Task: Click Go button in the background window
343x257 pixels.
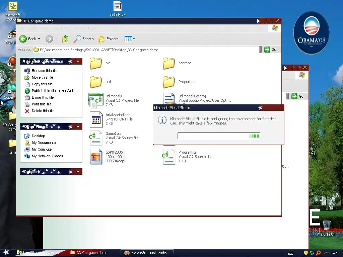Action: [298, 96]
